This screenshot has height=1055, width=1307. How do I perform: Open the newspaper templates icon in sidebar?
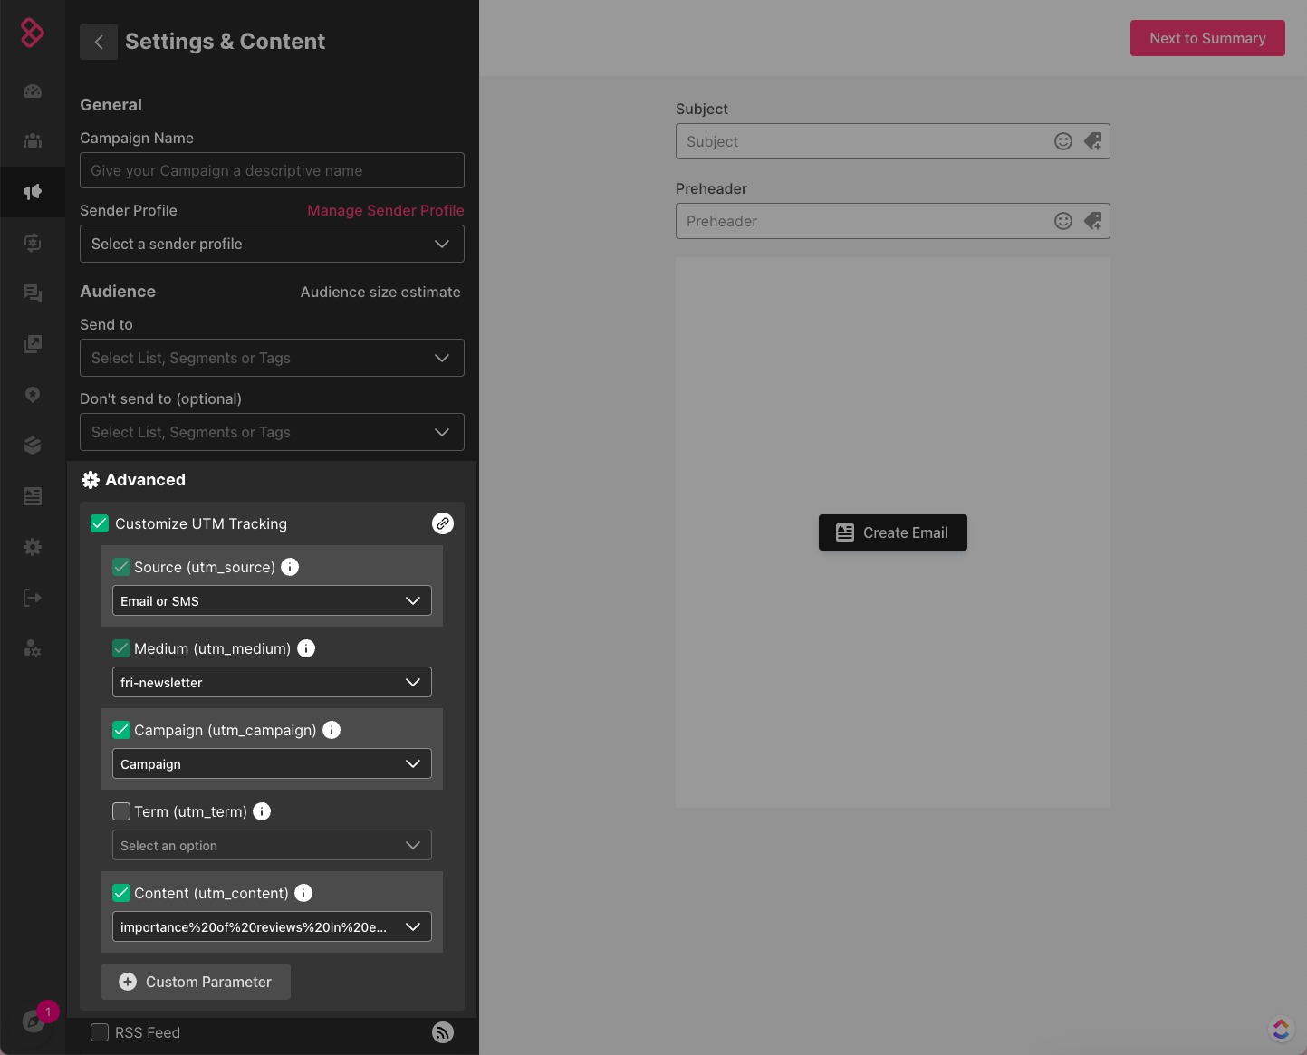pyautogui.click(x=33, y=496)
